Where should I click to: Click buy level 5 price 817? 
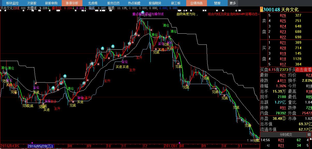(283, 64)
